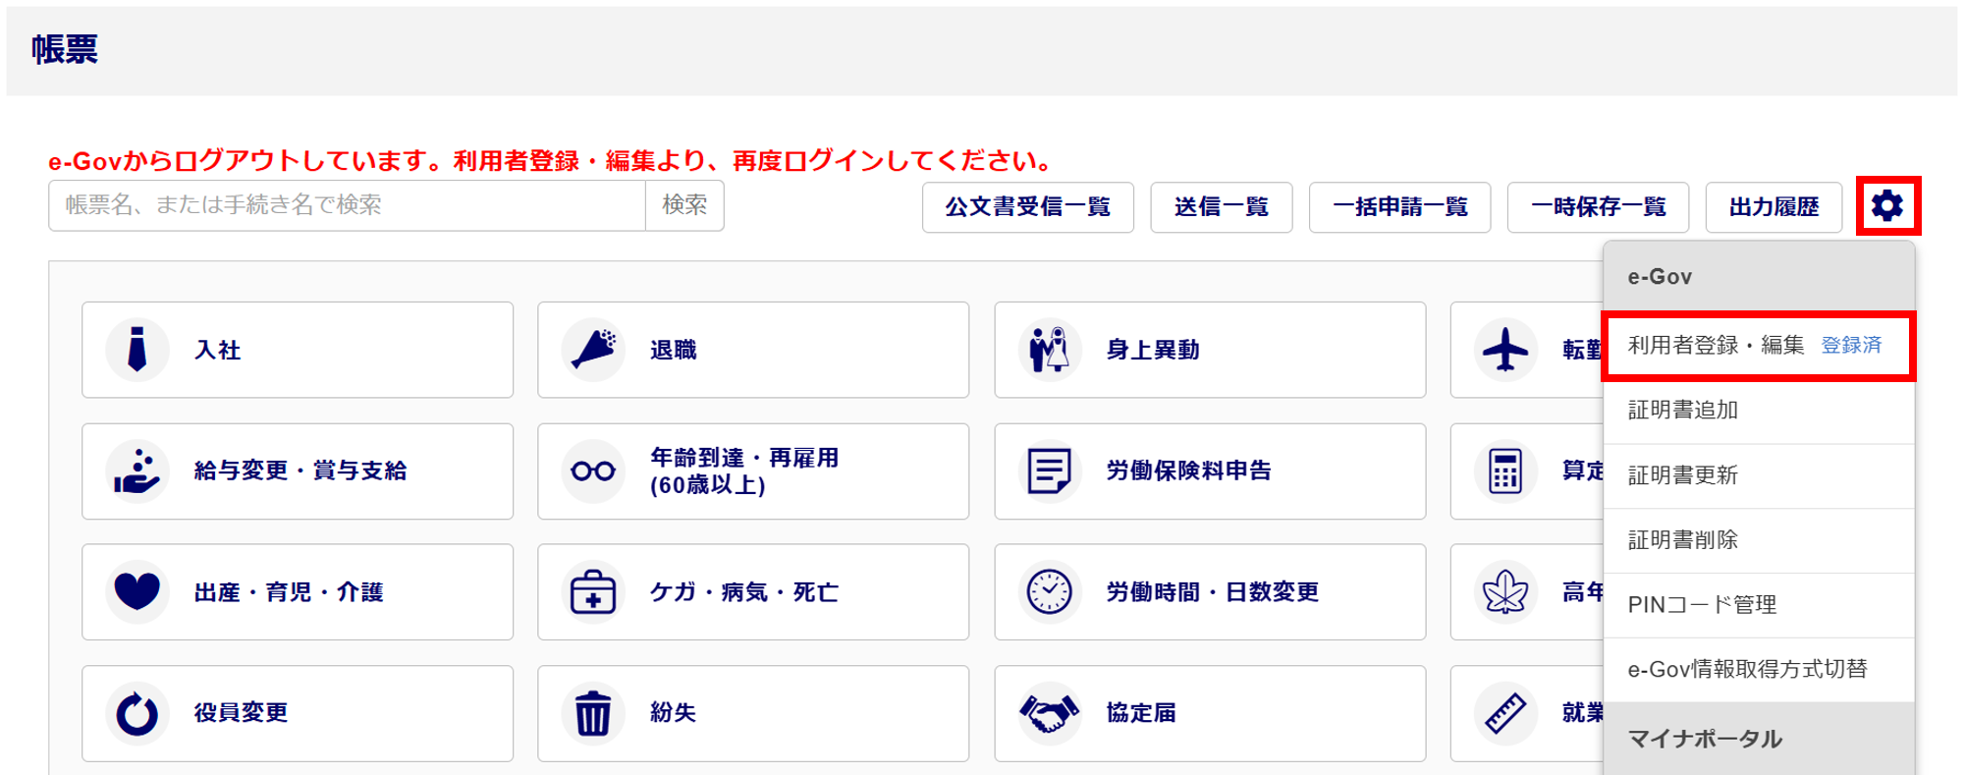Select 利用者登録・編集 from the e-Gov menu
The image size is (1964, 775).
click(x=1716, y=346)
